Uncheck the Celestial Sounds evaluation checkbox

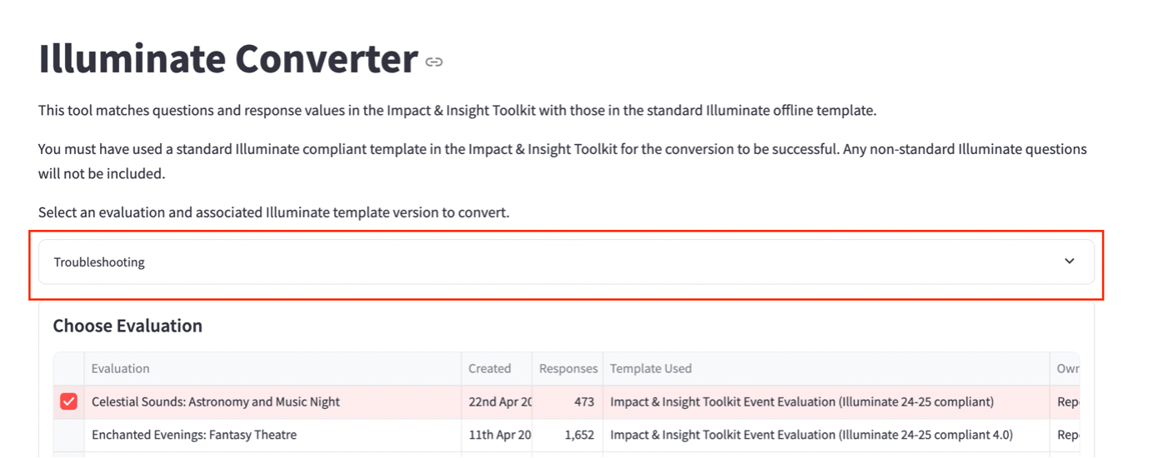click(68, 402)
